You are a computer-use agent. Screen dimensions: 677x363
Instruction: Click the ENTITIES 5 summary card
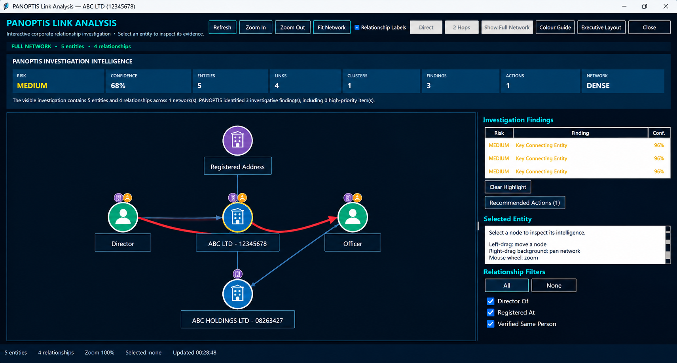pos(230,81)
